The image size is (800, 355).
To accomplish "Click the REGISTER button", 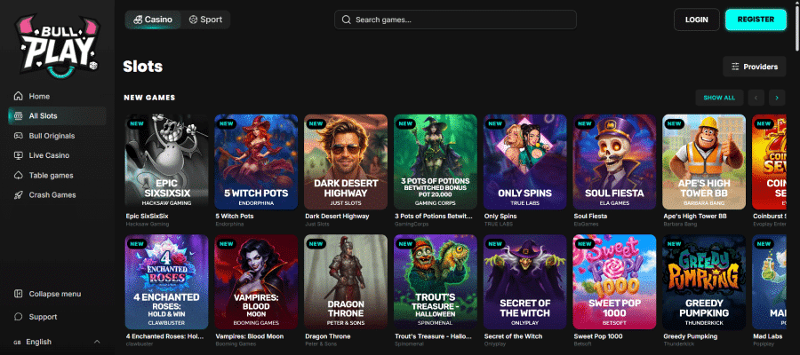I will click(x=756, y=20).
